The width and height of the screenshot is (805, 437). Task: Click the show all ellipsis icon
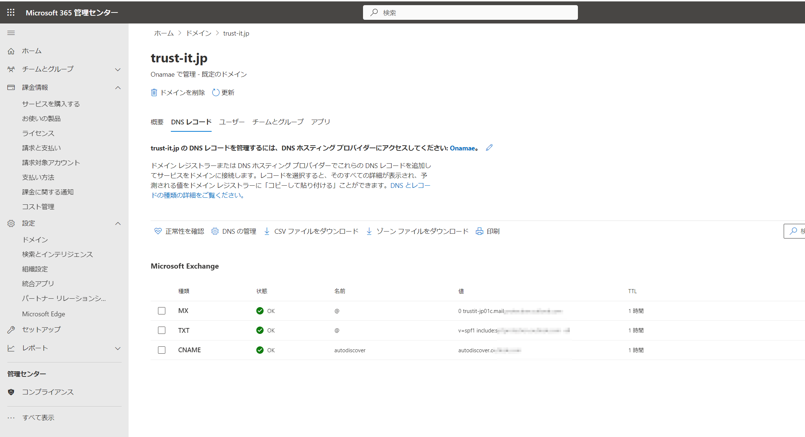(x=11, y=418)
